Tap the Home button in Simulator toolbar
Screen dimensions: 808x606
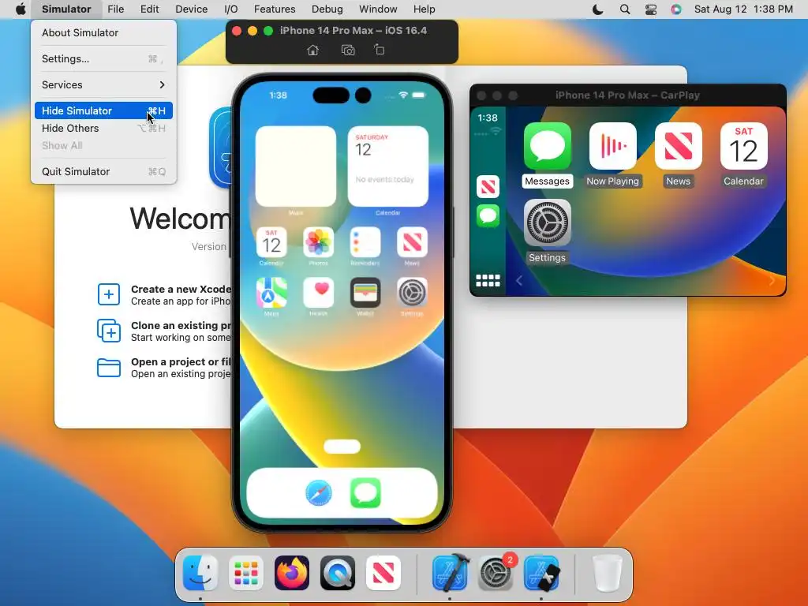312,50
